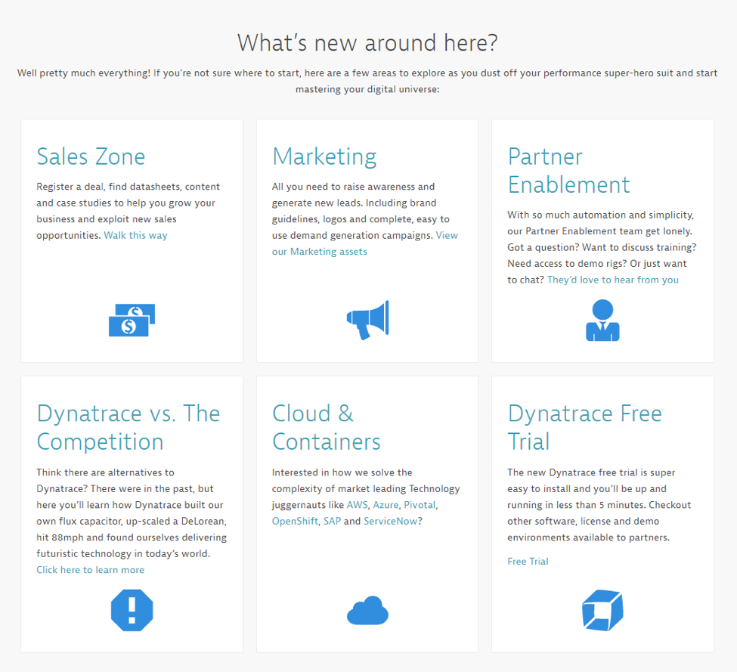
Task: Open the SAP link
Action: tap(333, 522)
